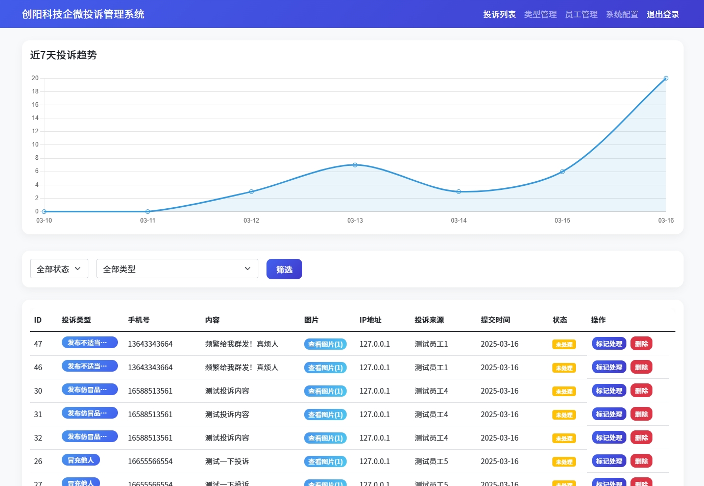Click the 创阳科技企微投诉管理系统 title

[x=83, y=14]
